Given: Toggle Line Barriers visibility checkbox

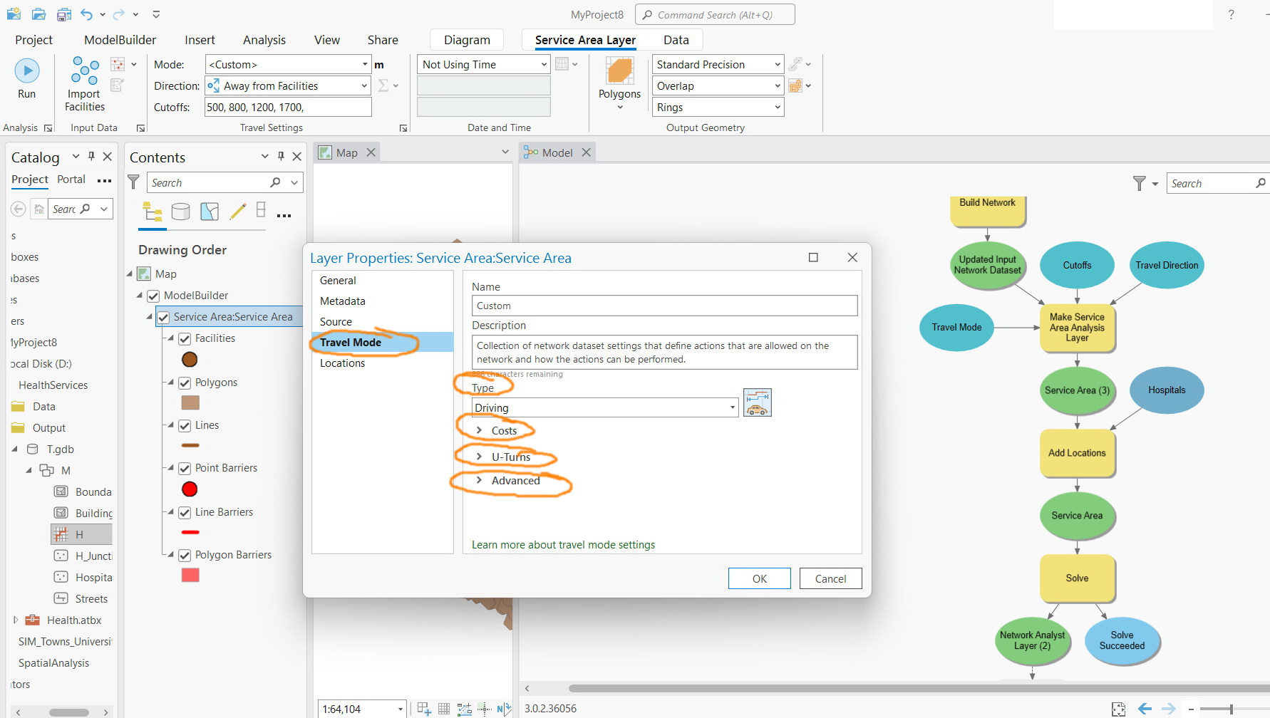Looking at the screenshot, I should (x=185, y=513).
